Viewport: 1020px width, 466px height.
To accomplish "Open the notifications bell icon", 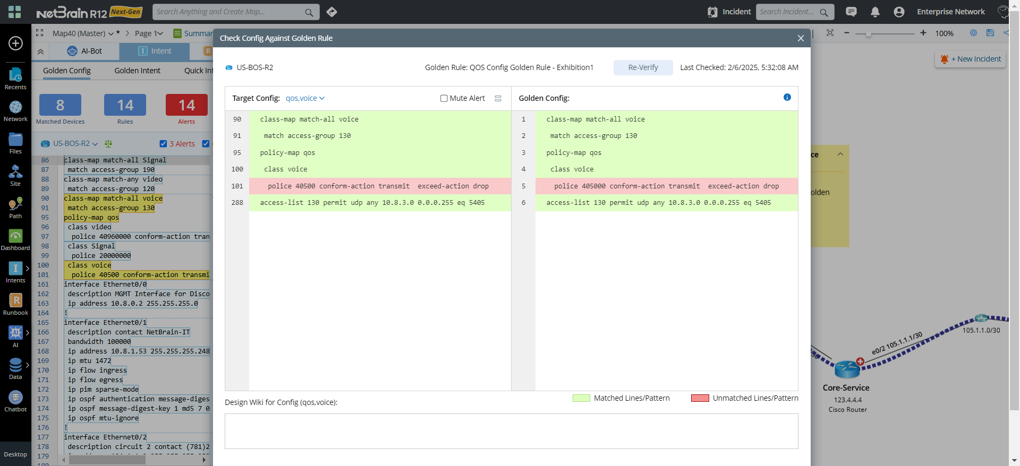I will point(875,12).
